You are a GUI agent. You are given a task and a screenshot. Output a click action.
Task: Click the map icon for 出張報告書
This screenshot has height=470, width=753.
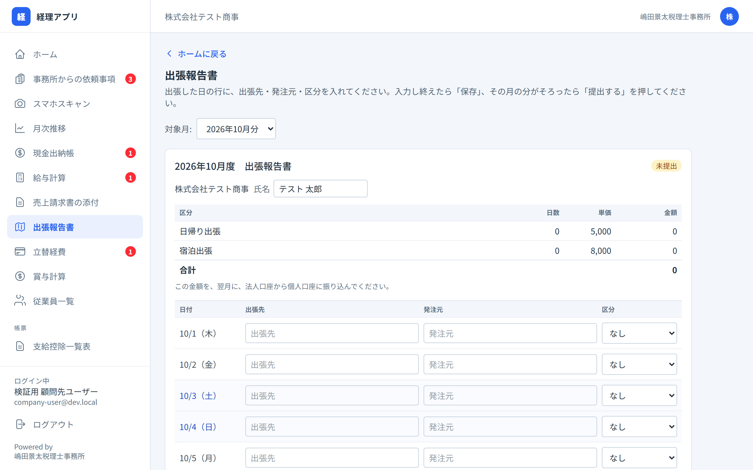coord(20,227)
